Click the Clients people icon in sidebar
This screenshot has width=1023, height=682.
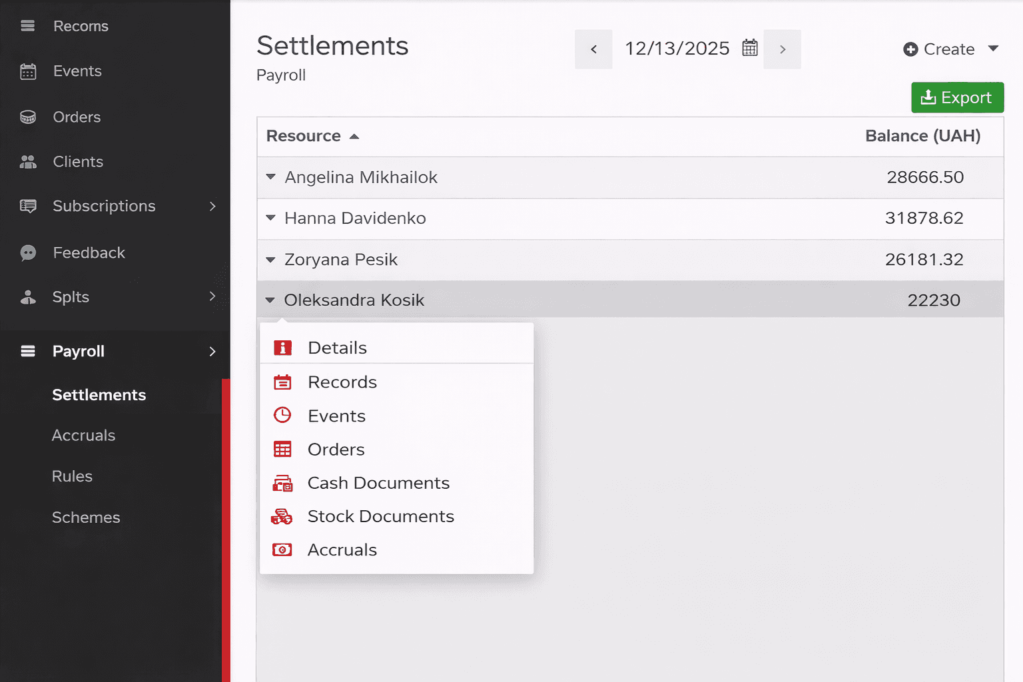[x=28, y=162]
